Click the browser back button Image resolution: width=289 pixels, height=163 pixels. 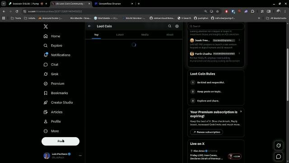tap(4, 11)
